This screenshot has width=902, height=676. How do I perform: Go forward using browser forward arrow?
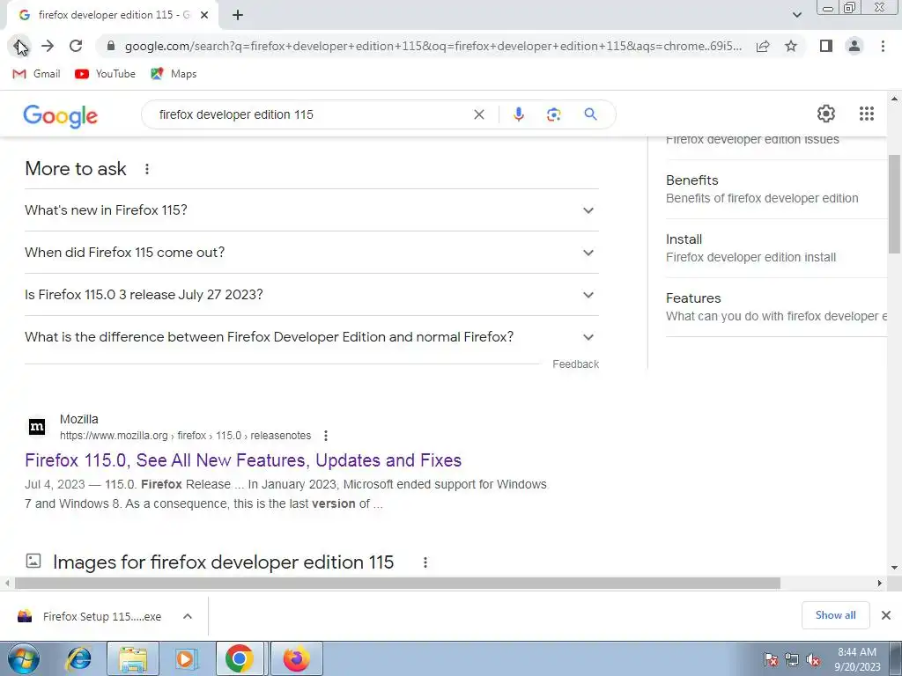coord(48,46)
